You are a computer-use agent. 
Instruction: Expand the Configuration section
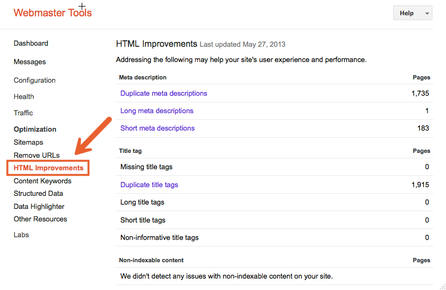[x=35, y=81]
